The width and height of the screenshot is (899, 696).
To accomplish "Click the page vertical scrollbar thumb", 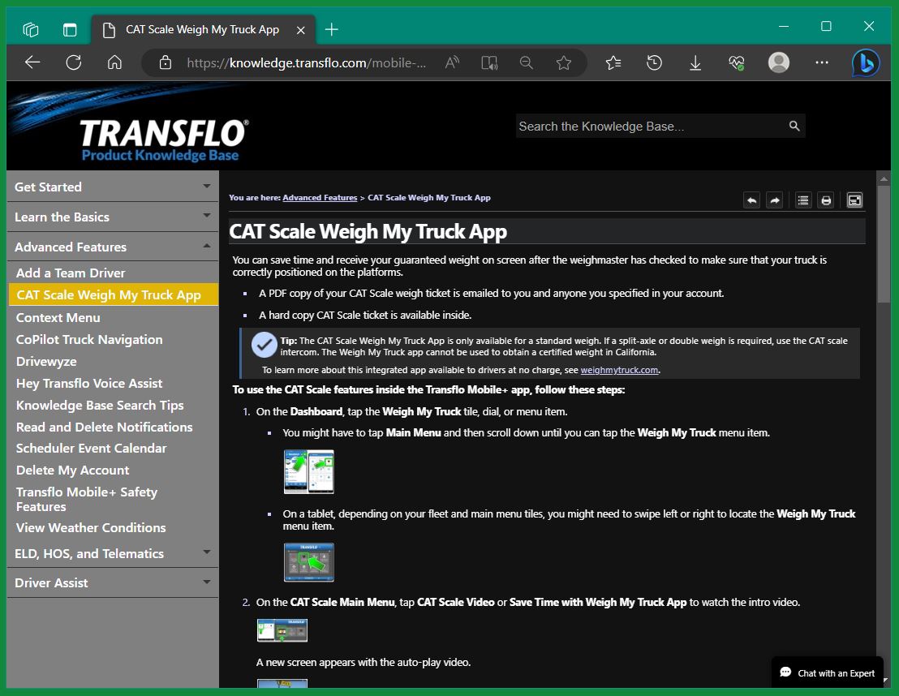I will [x=884, y=243].
